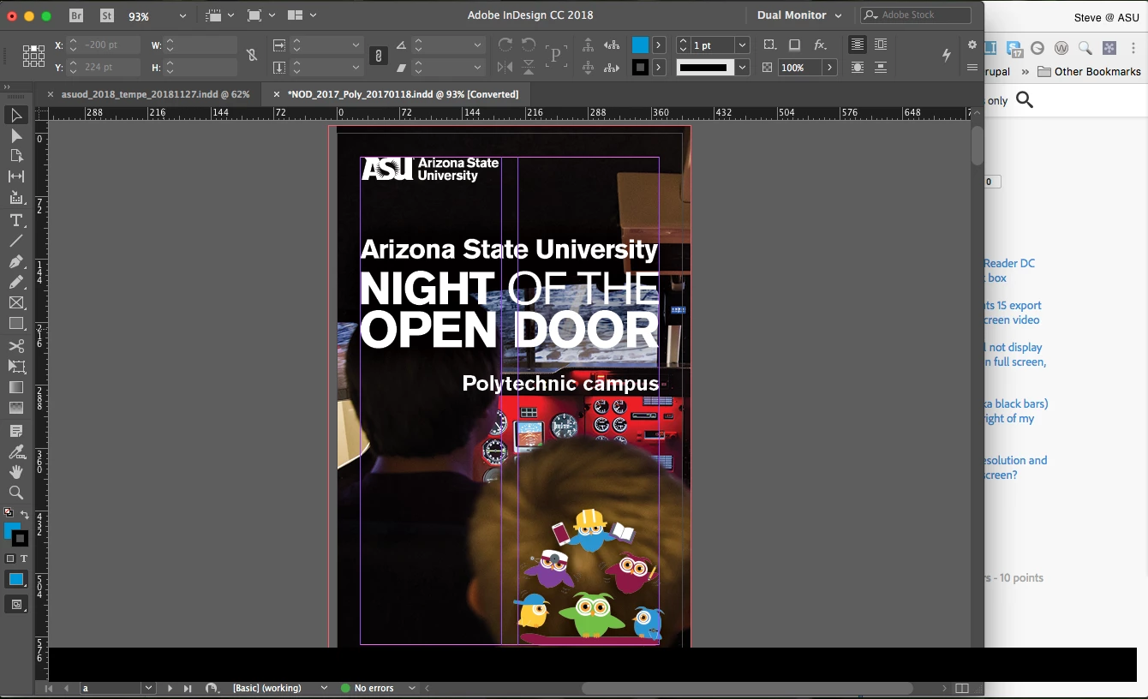Select the Gradient Feather tool
Image resolution: width=1148 pixels, height=699 pixels.
coord(16,408)
